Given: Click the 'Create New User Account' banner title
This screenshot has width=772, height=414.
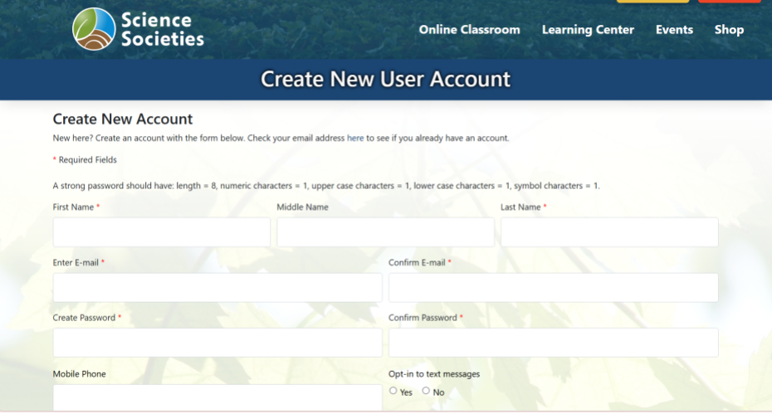Looking at the screenshot, I should [385, 80].
